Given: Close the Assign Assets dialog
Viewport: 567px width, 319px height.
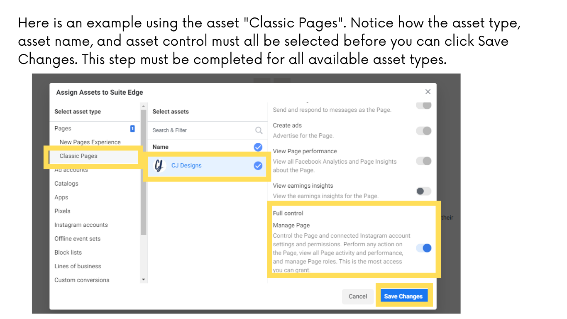Looking at the screenshot, I should click(x=428, y=92).
